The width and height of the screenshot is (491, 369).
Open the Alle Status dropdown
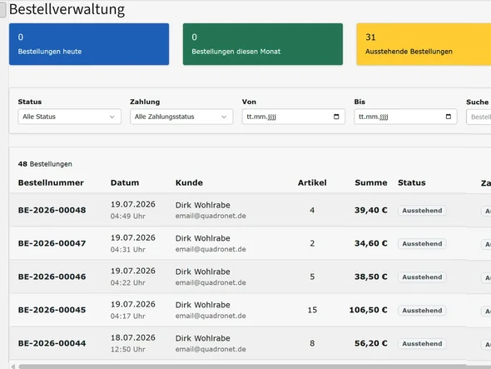(70, 117)
